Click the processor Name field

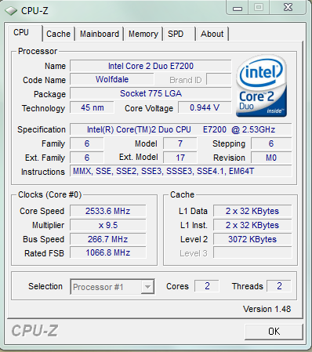[x=151, y=66]
